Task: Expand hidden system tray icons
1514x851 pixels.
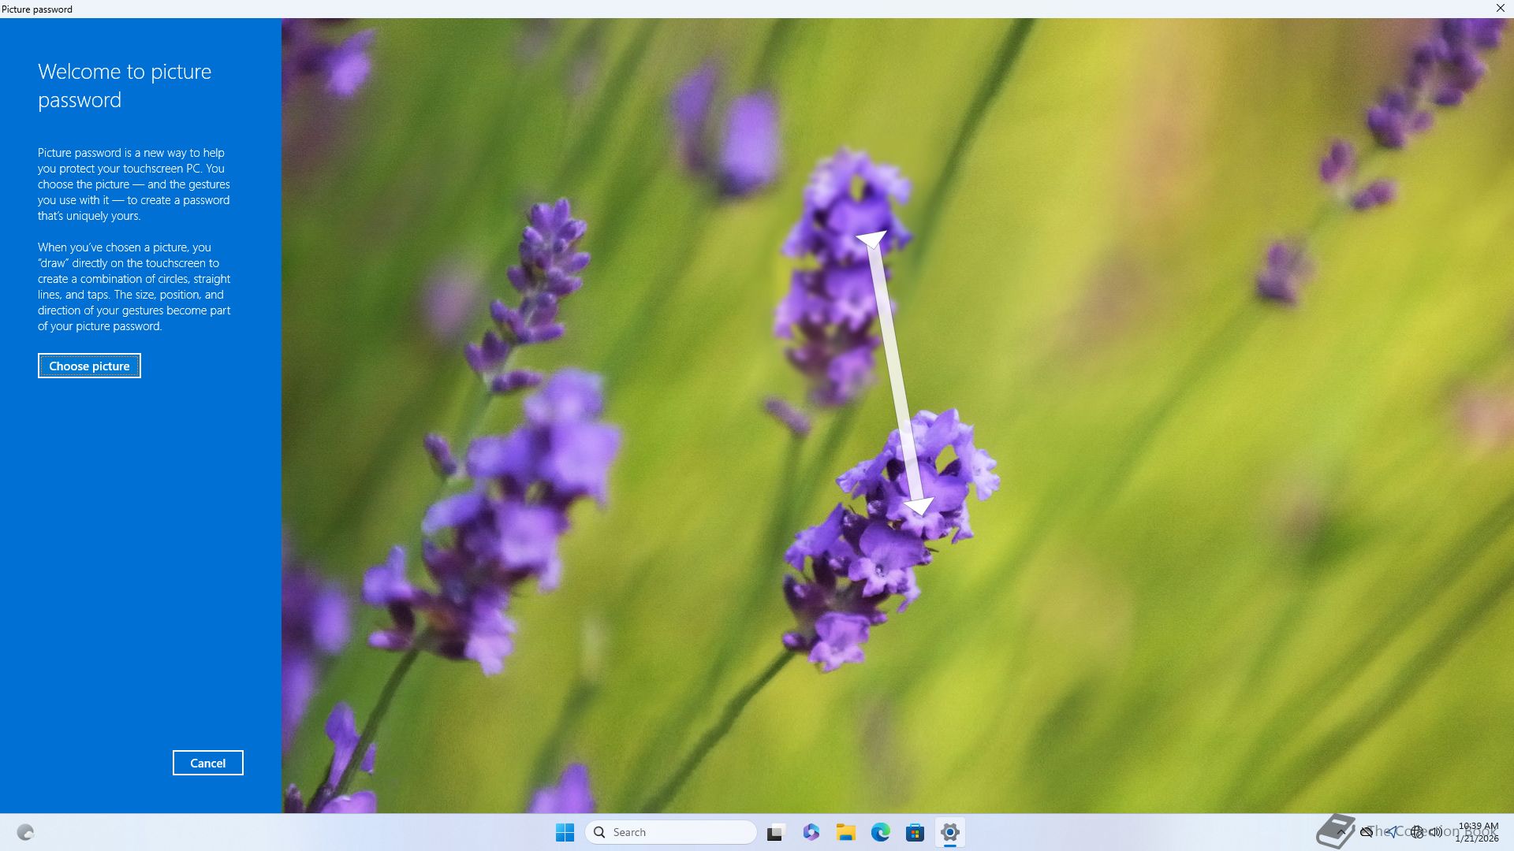Action: (1341, 831)
